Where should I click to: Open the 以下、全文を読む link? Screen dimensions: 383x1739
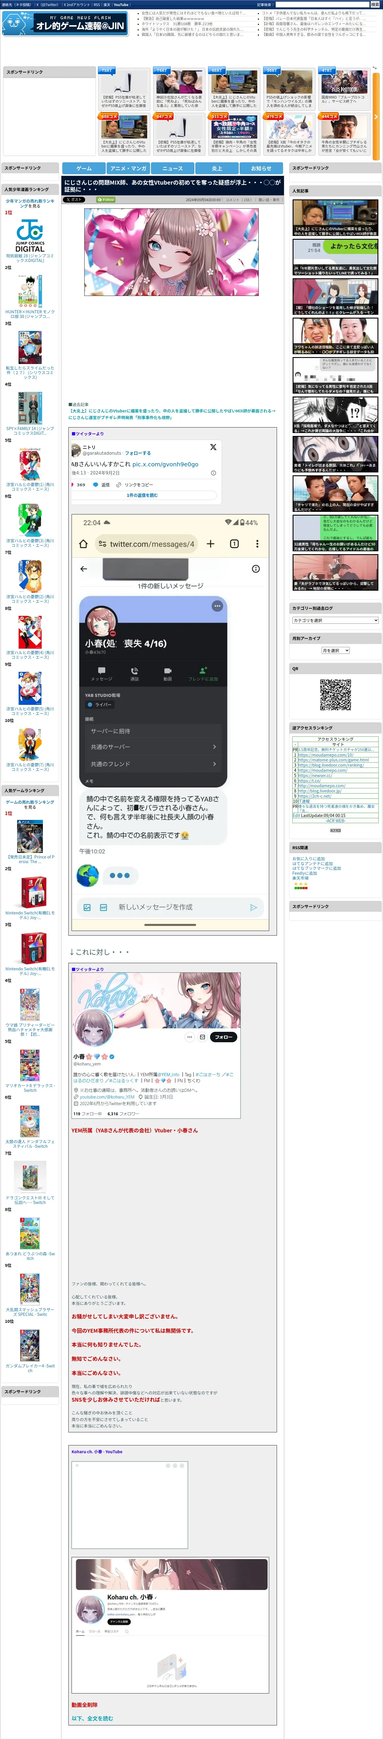pyautogui.click(x=92, y=1718)
